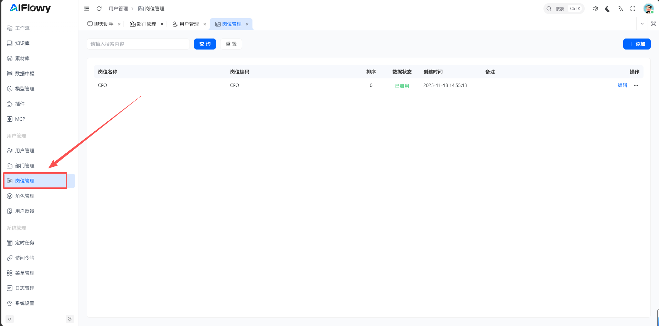The height and width of the screenshot is (326, 659).
Task: Enter fullscreen with the expand icon
Action: click(633, 9)
